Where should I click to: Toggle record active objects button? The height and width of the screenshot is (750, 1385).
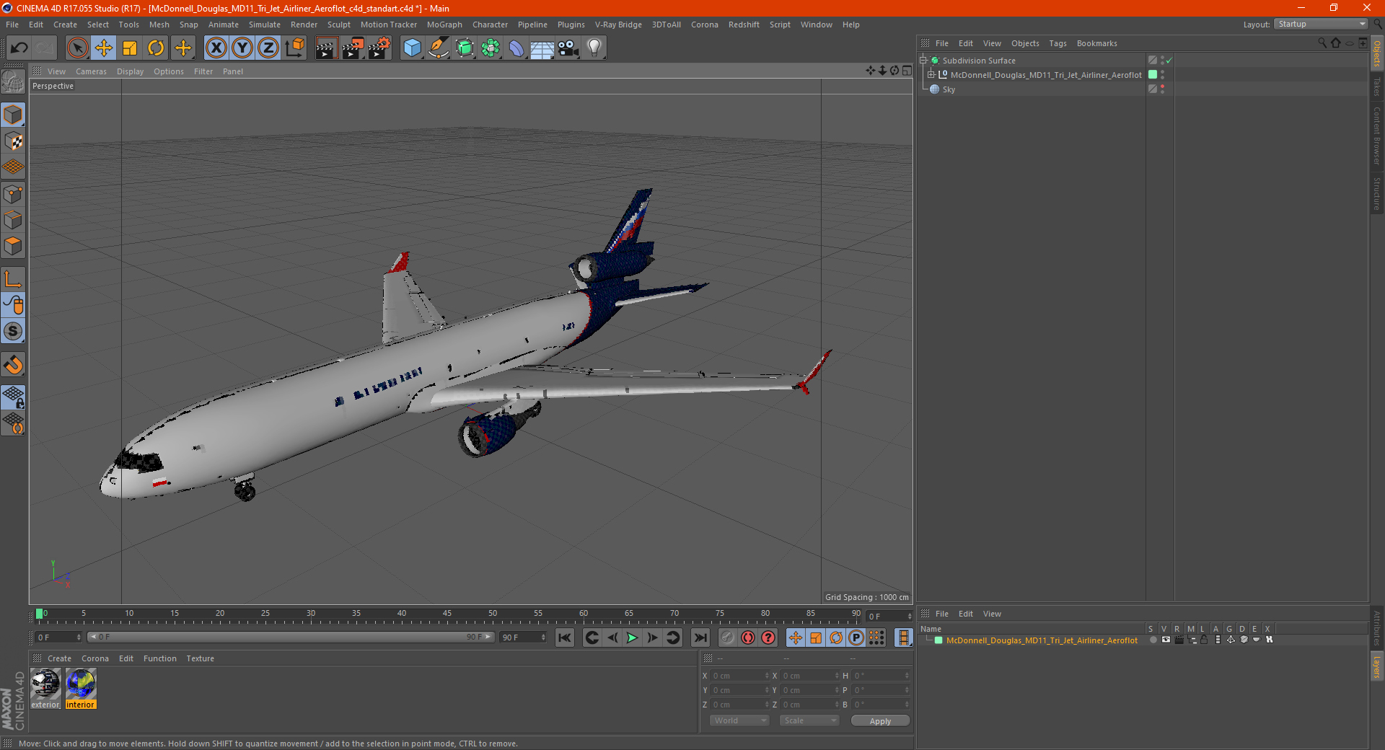(728, 637)
